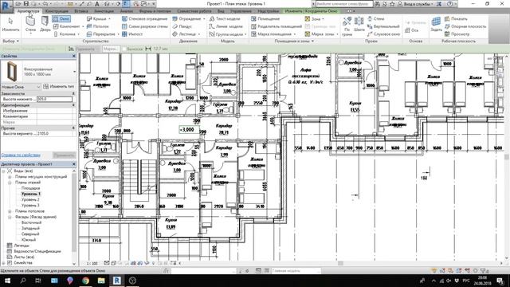Pick the Импост (Mullion) tool

132,33
